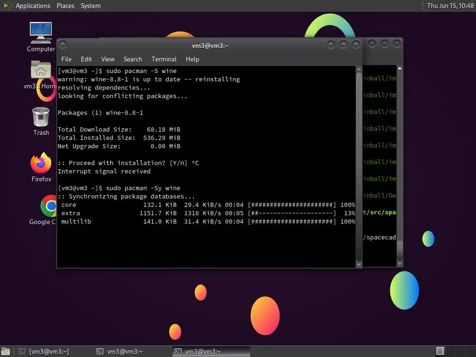476x357 pixels.
Task: Minimize the front terminal window
Action: point(331,45)
